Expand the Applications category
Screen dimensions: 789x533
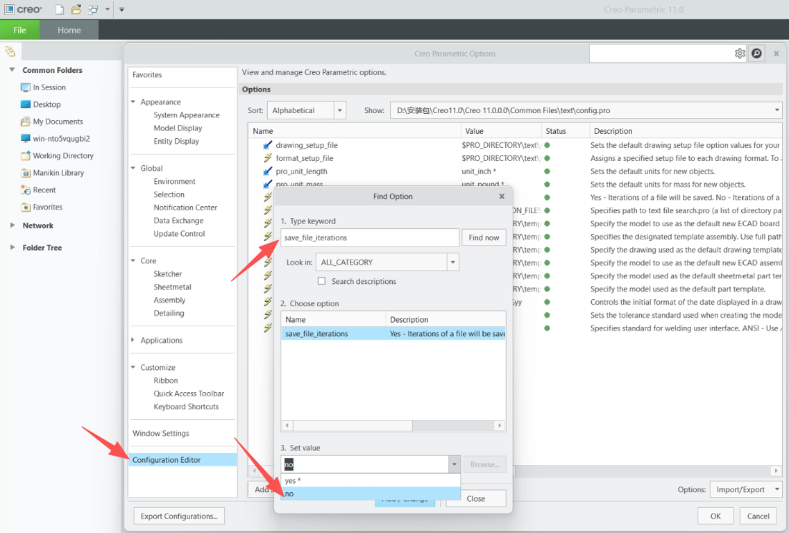pos(133,340)
